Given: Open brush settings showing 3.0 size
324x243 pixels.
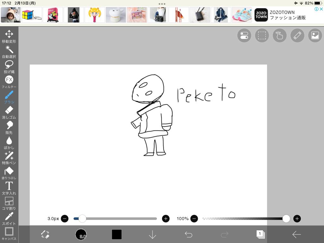Looking at the screenshot, I should click(81, 234).
